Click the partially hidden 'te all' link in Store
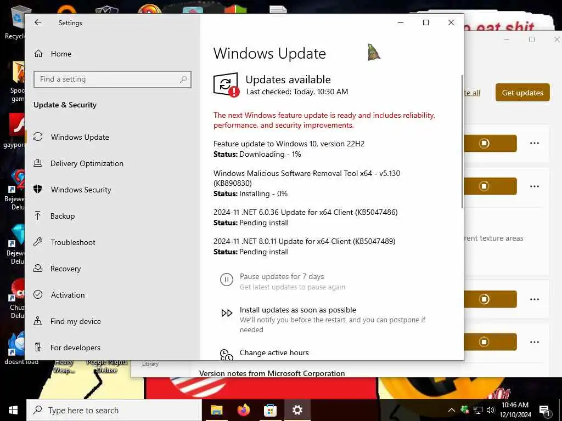 473,93
